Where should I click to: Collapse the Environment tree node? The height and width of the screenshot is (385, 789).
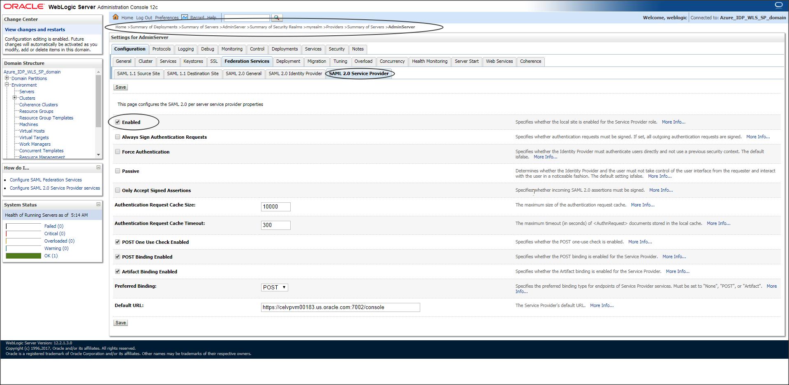tap(7, 85)
